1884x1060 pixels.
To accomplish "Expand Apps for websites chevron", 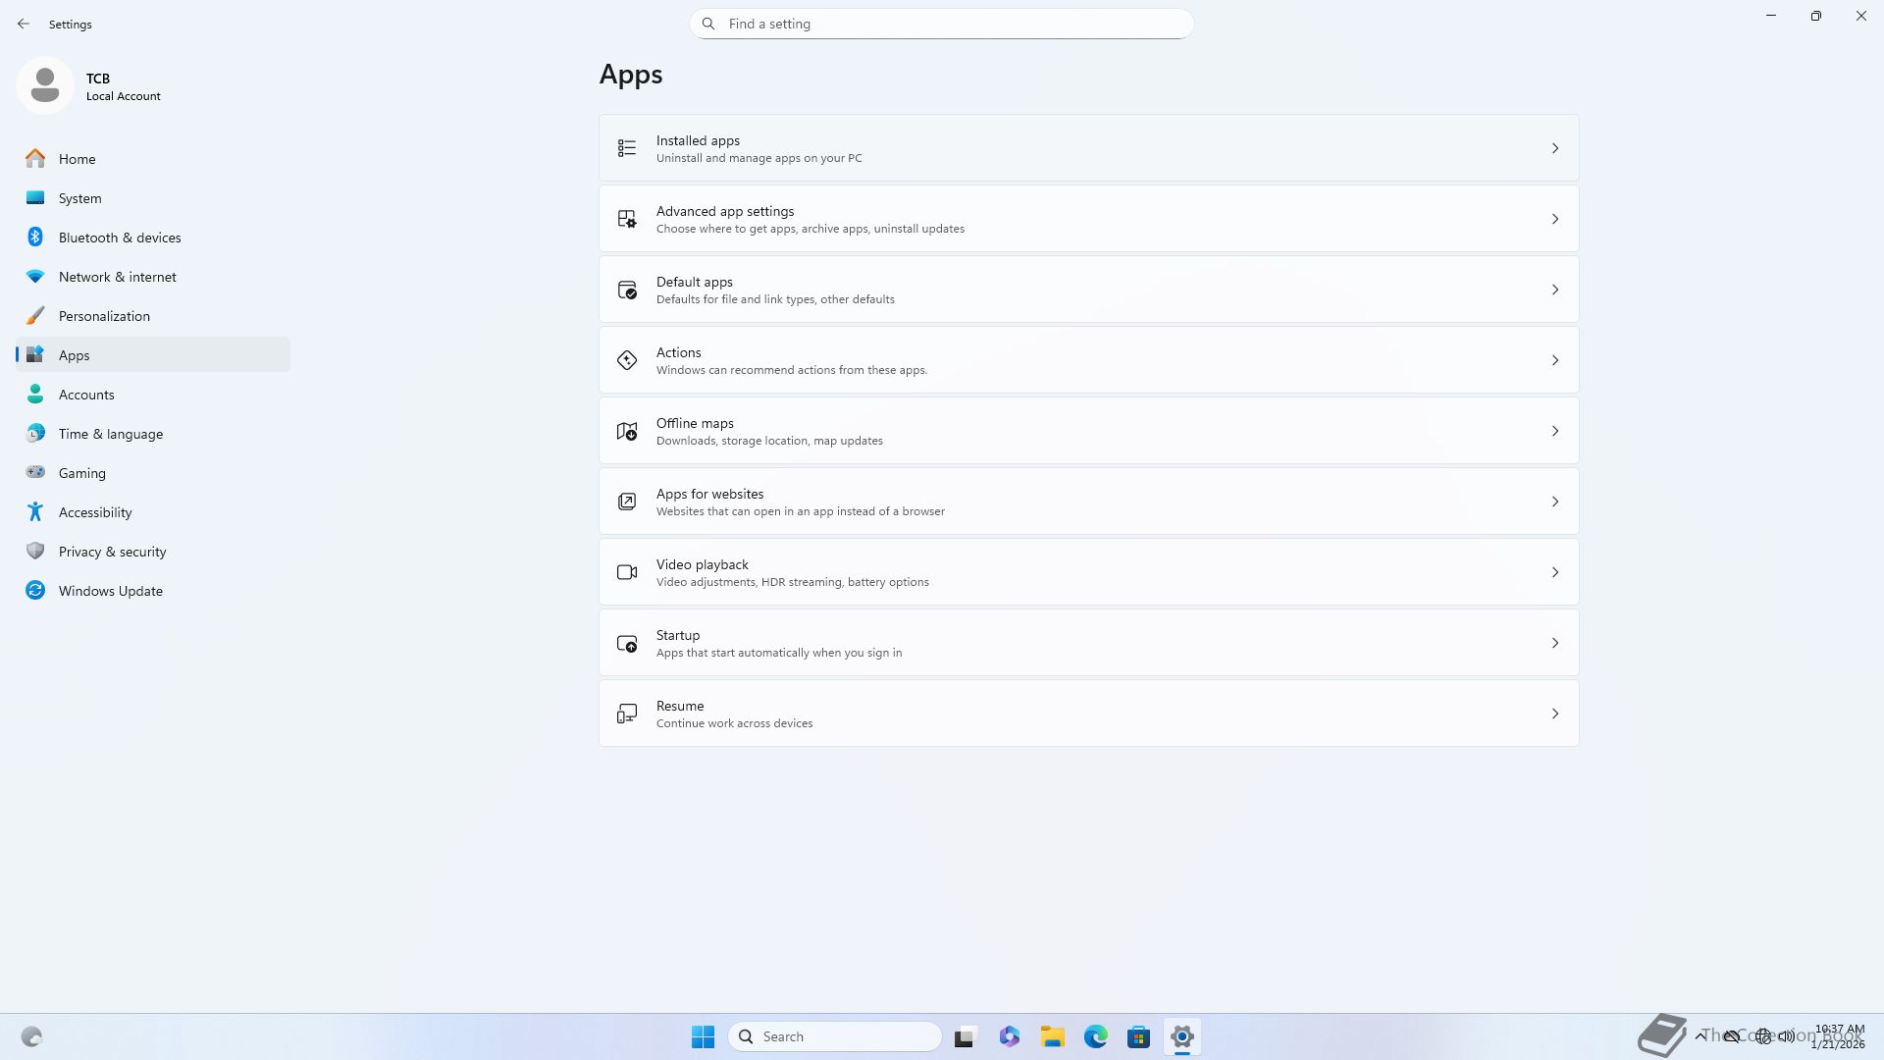I will 1554,502.
